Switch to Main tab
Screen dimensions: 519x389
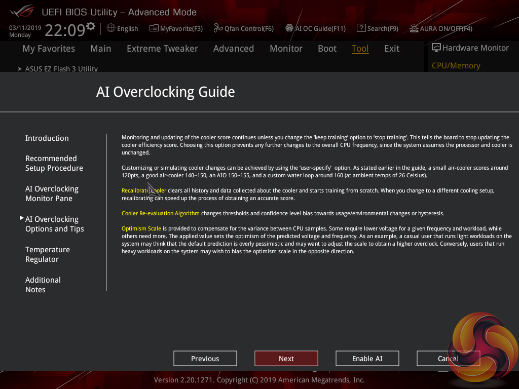coord(101,49)
